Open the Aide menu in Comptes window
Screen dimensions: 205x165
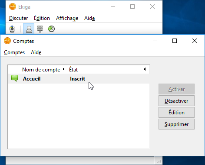pos(36,52)
